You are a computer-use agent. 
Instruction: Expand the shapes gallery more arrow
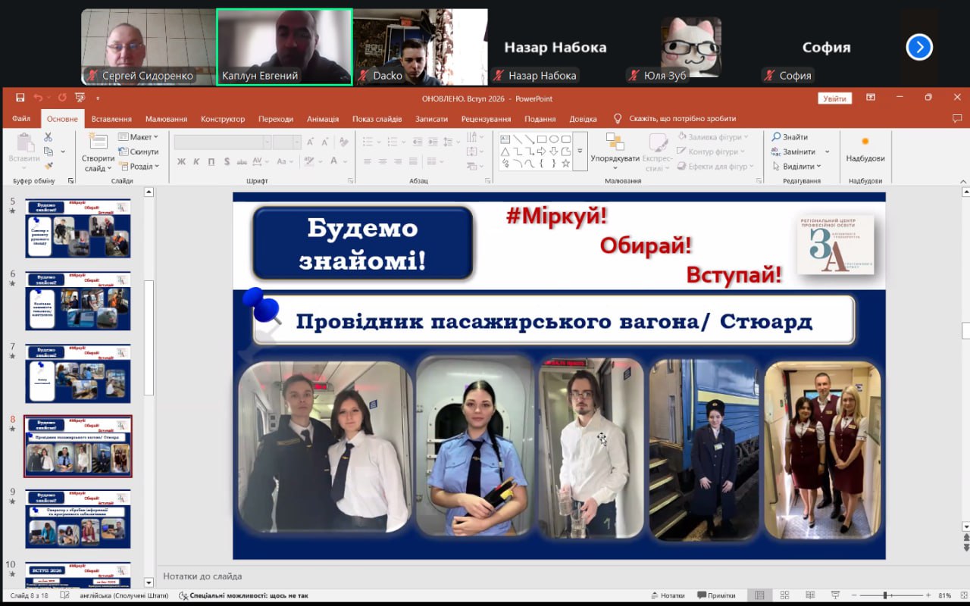coord(580,151)
